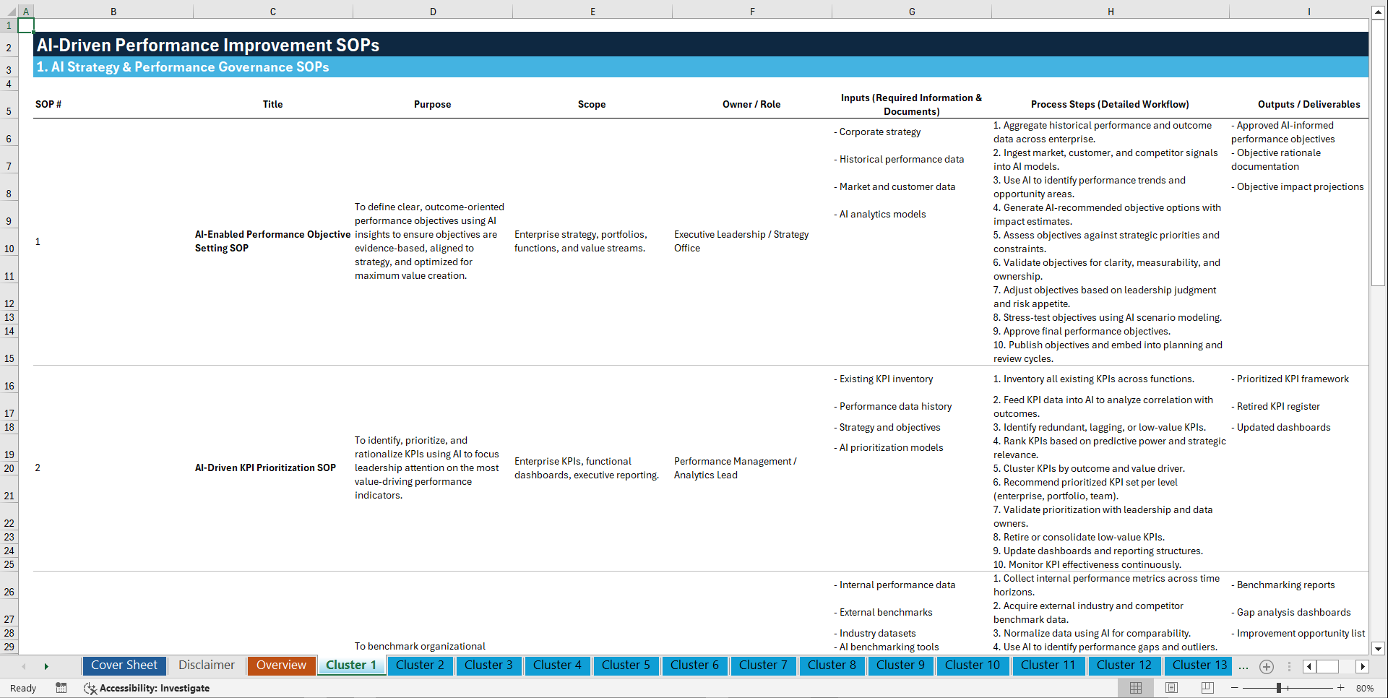Select the Cluster 13 sheet tab
The width and height of the screenshot is (1388, 698).
[1198, 665]
